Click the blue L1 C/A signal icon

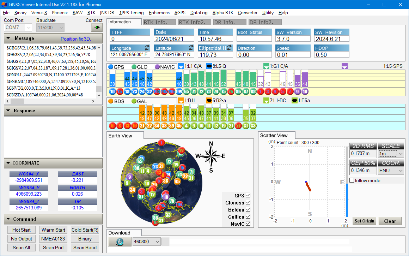[181, 66]
